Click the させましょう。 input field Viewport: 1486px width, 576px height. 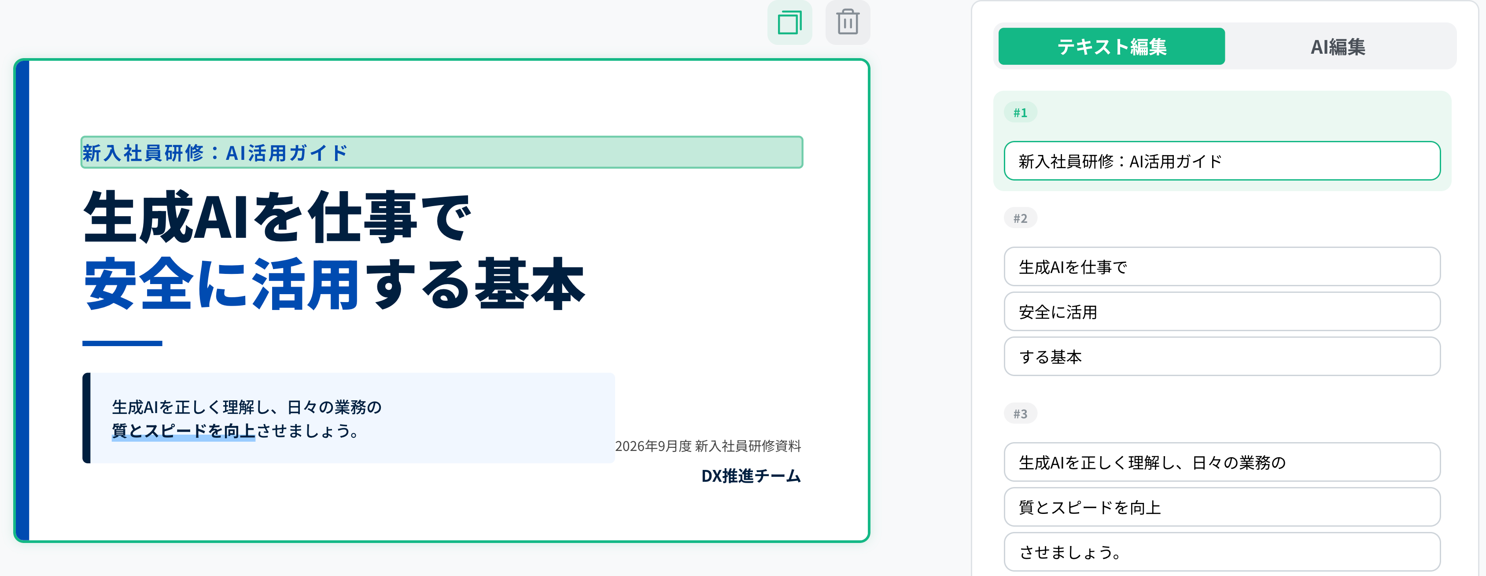pyautogui.click(x=1222, y=552)
